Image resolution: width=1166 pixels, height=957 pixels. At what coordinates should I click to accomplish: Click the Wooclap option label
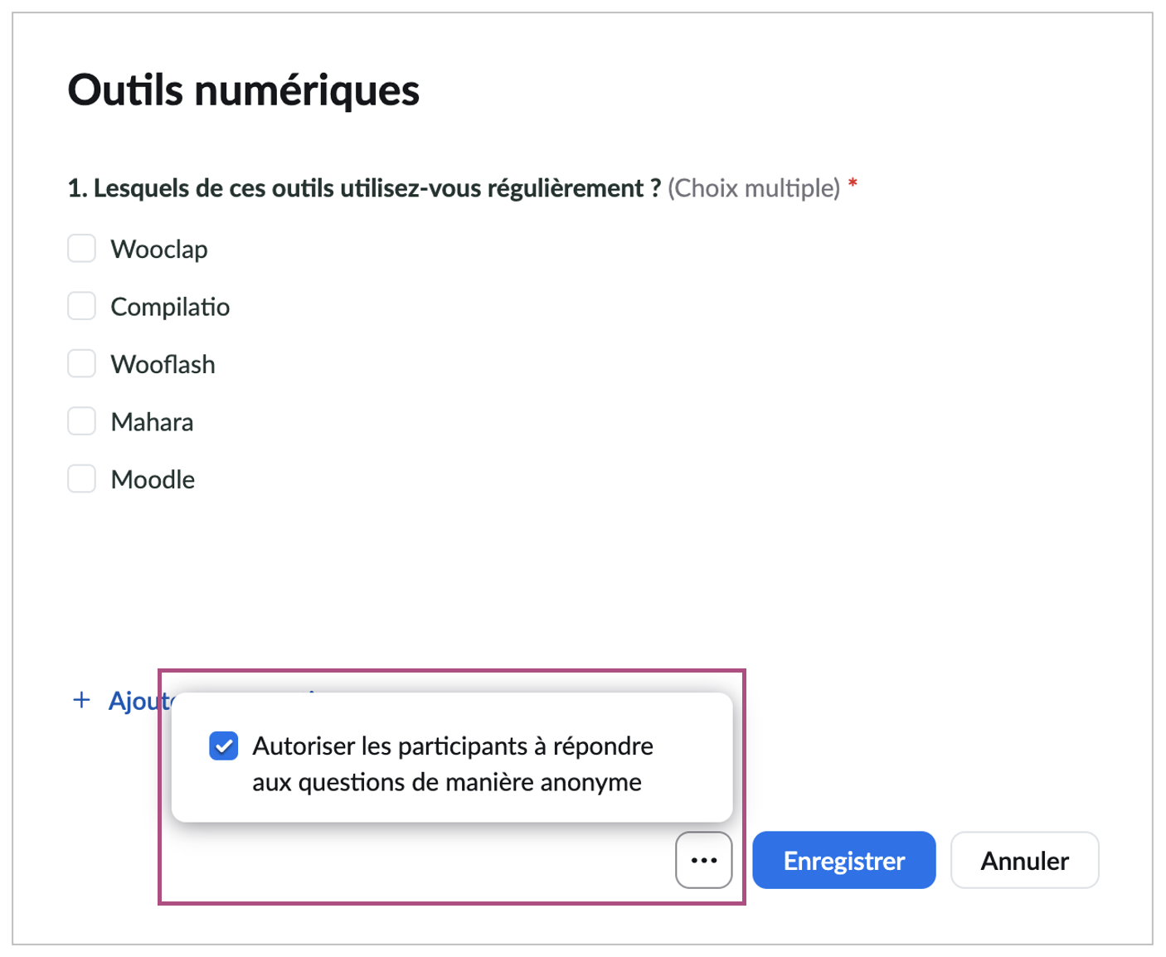[x=159, y=249]
